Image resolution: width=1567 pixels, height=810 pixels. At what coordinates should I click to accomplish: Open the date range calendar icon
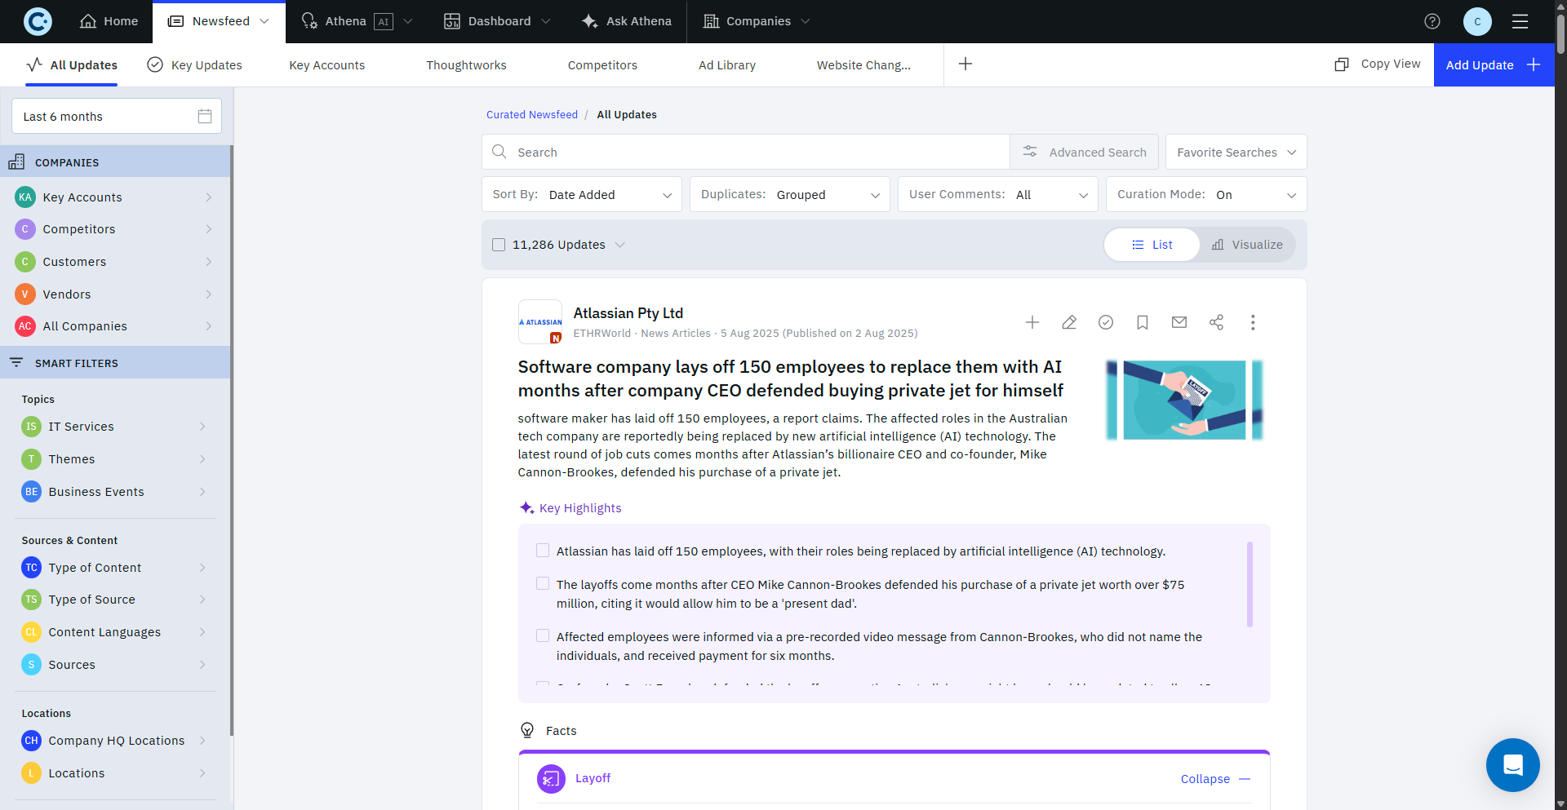(205, 117)
